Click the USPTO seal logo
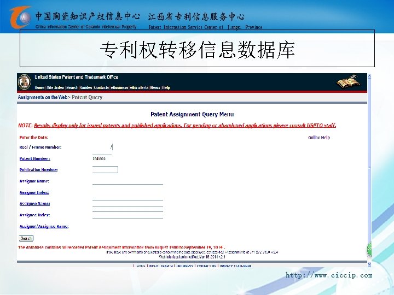The image size is (394, 295). (x=25, y=82)
